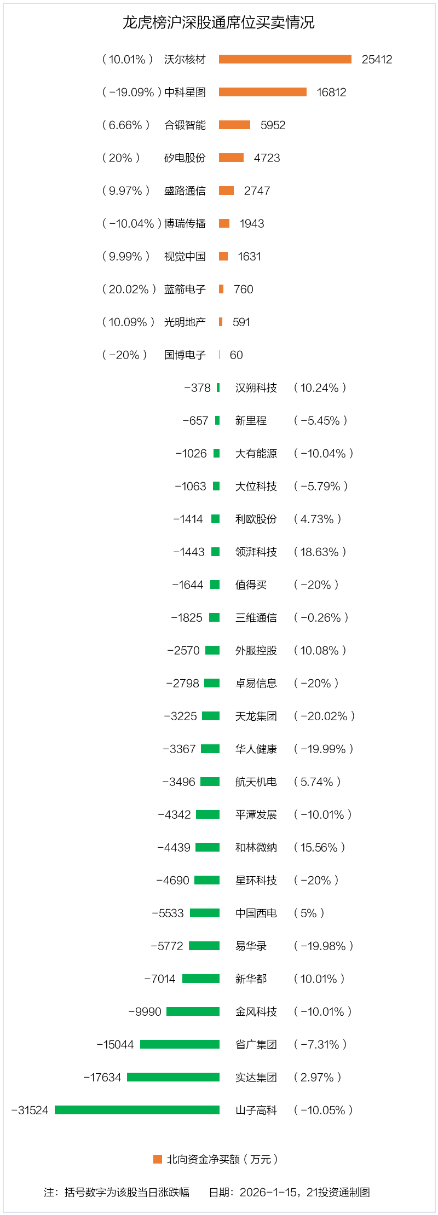This screenshot has height=1215, width=438.
Task: Click the orange bar for 盛路通信
Action: [x=226, y=190]
